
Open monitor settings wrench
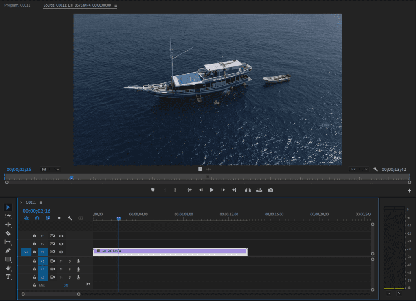coord(375,169)
